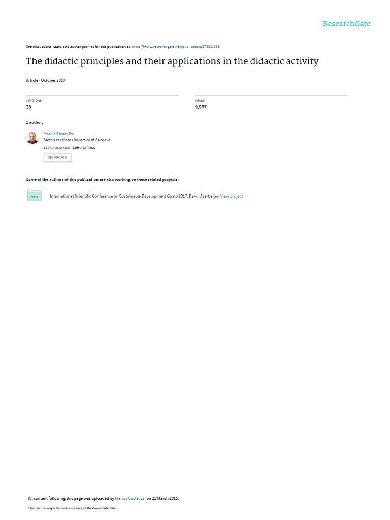This screenshot has height=520, width=390.
Task: Select the article title heading
Action: pos(172,61)
